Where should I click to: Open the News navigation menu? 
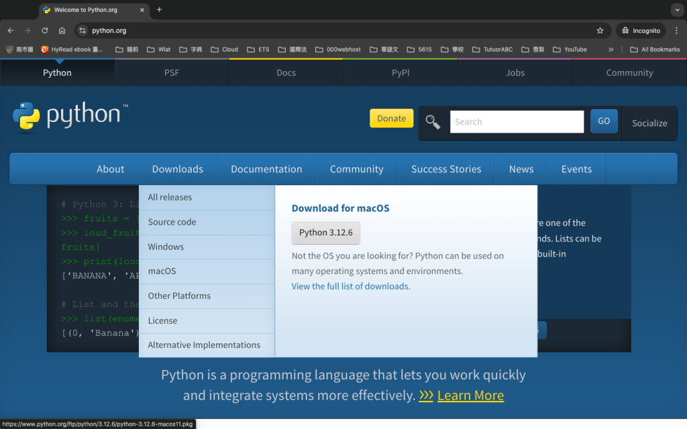click(x=521, y=169)
